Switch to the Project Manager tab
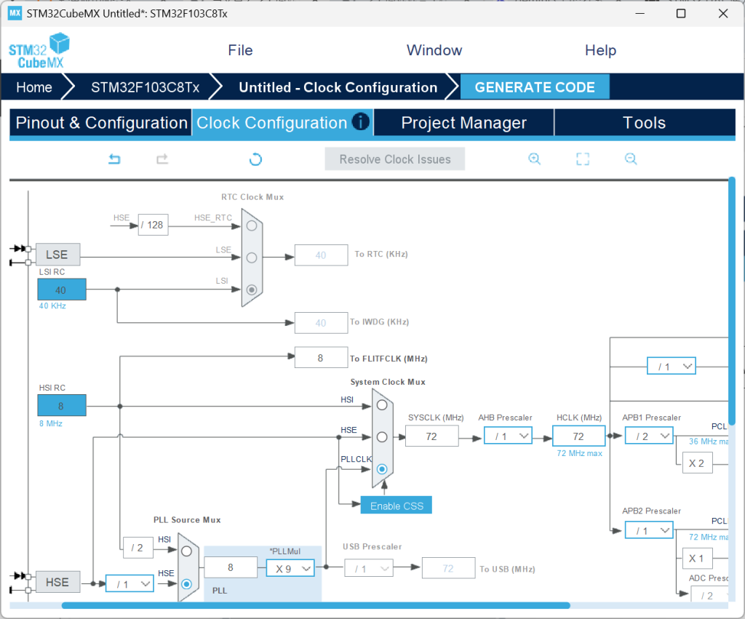The width and height of the screenshot is (745, 619). [x=463, y=123]
